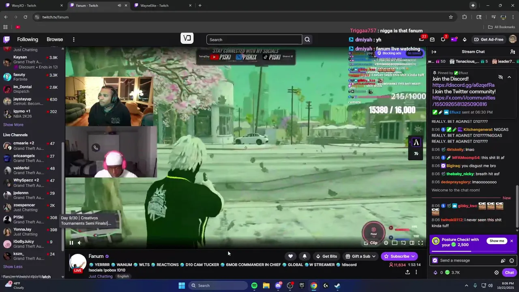Open chat celebration party icon

pos(503,261)
